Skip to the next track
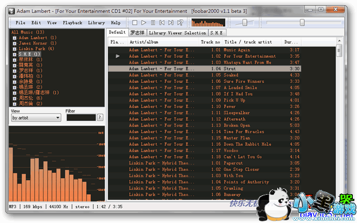Viewport: 357px width, 223px height. 171,23
